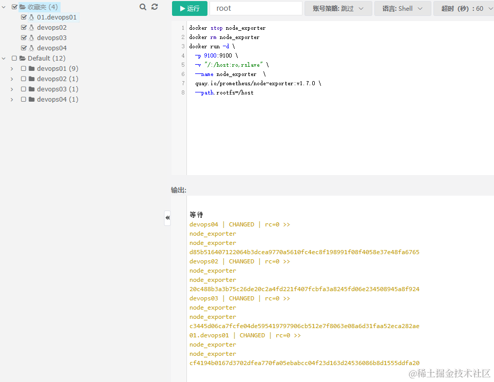The height and width of the screenshot is (382, 494).
Task: Select the devops03 favorite host label
Action: coord(52,38)
